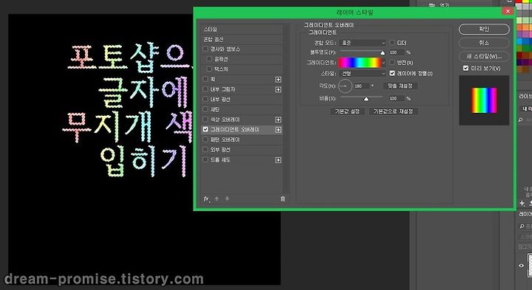The width and height of the screenshot is (532, 290).
Task: Click the New Style (새 스타일) button
Action: click(x=484, y=56)
